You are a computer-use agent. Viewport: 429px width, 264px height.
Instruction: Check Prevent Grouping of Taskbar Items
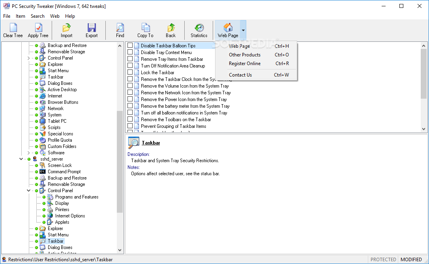[130, 126]
